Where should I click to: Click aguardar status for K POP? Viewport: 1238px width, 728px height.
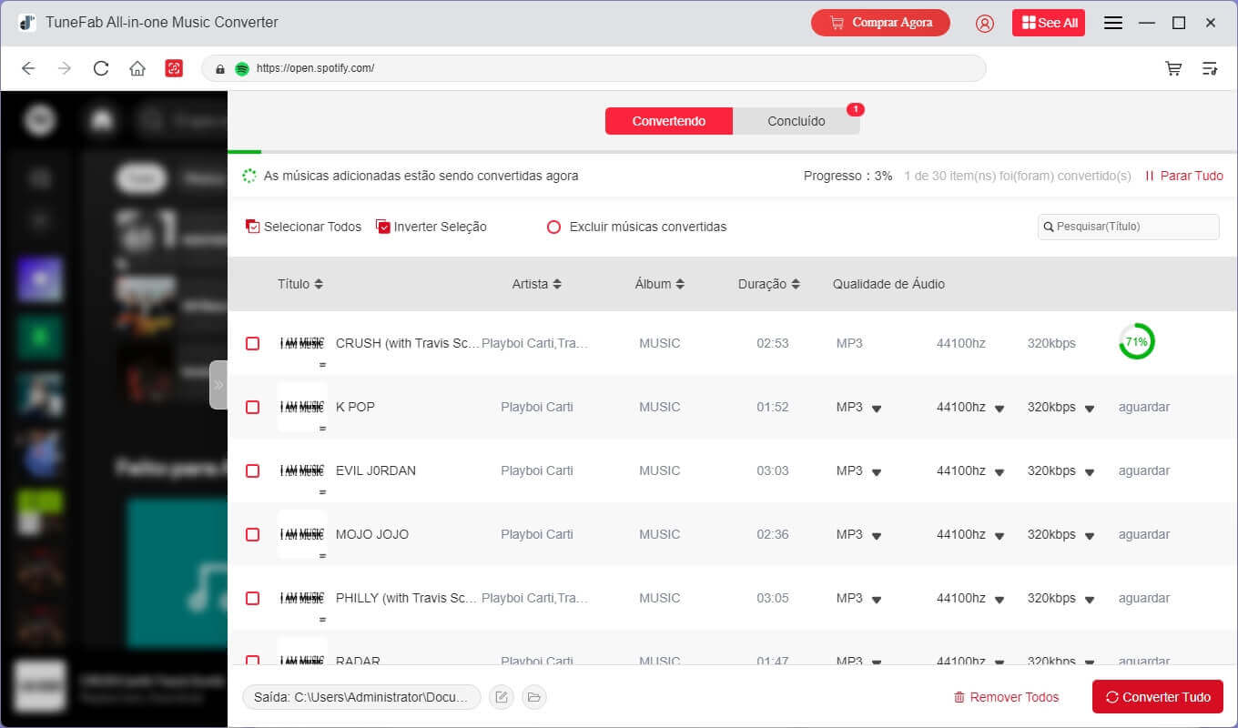tap(1144, 407)
